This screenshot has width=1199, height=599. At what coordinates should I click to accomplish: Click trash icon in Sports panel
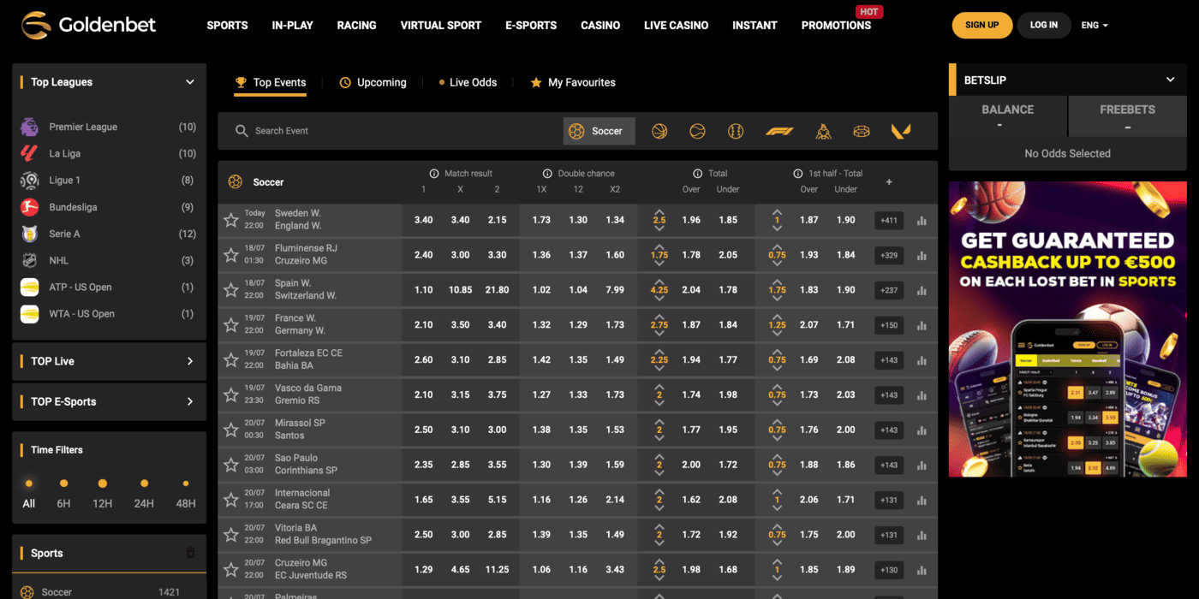[x=191, y=553]
